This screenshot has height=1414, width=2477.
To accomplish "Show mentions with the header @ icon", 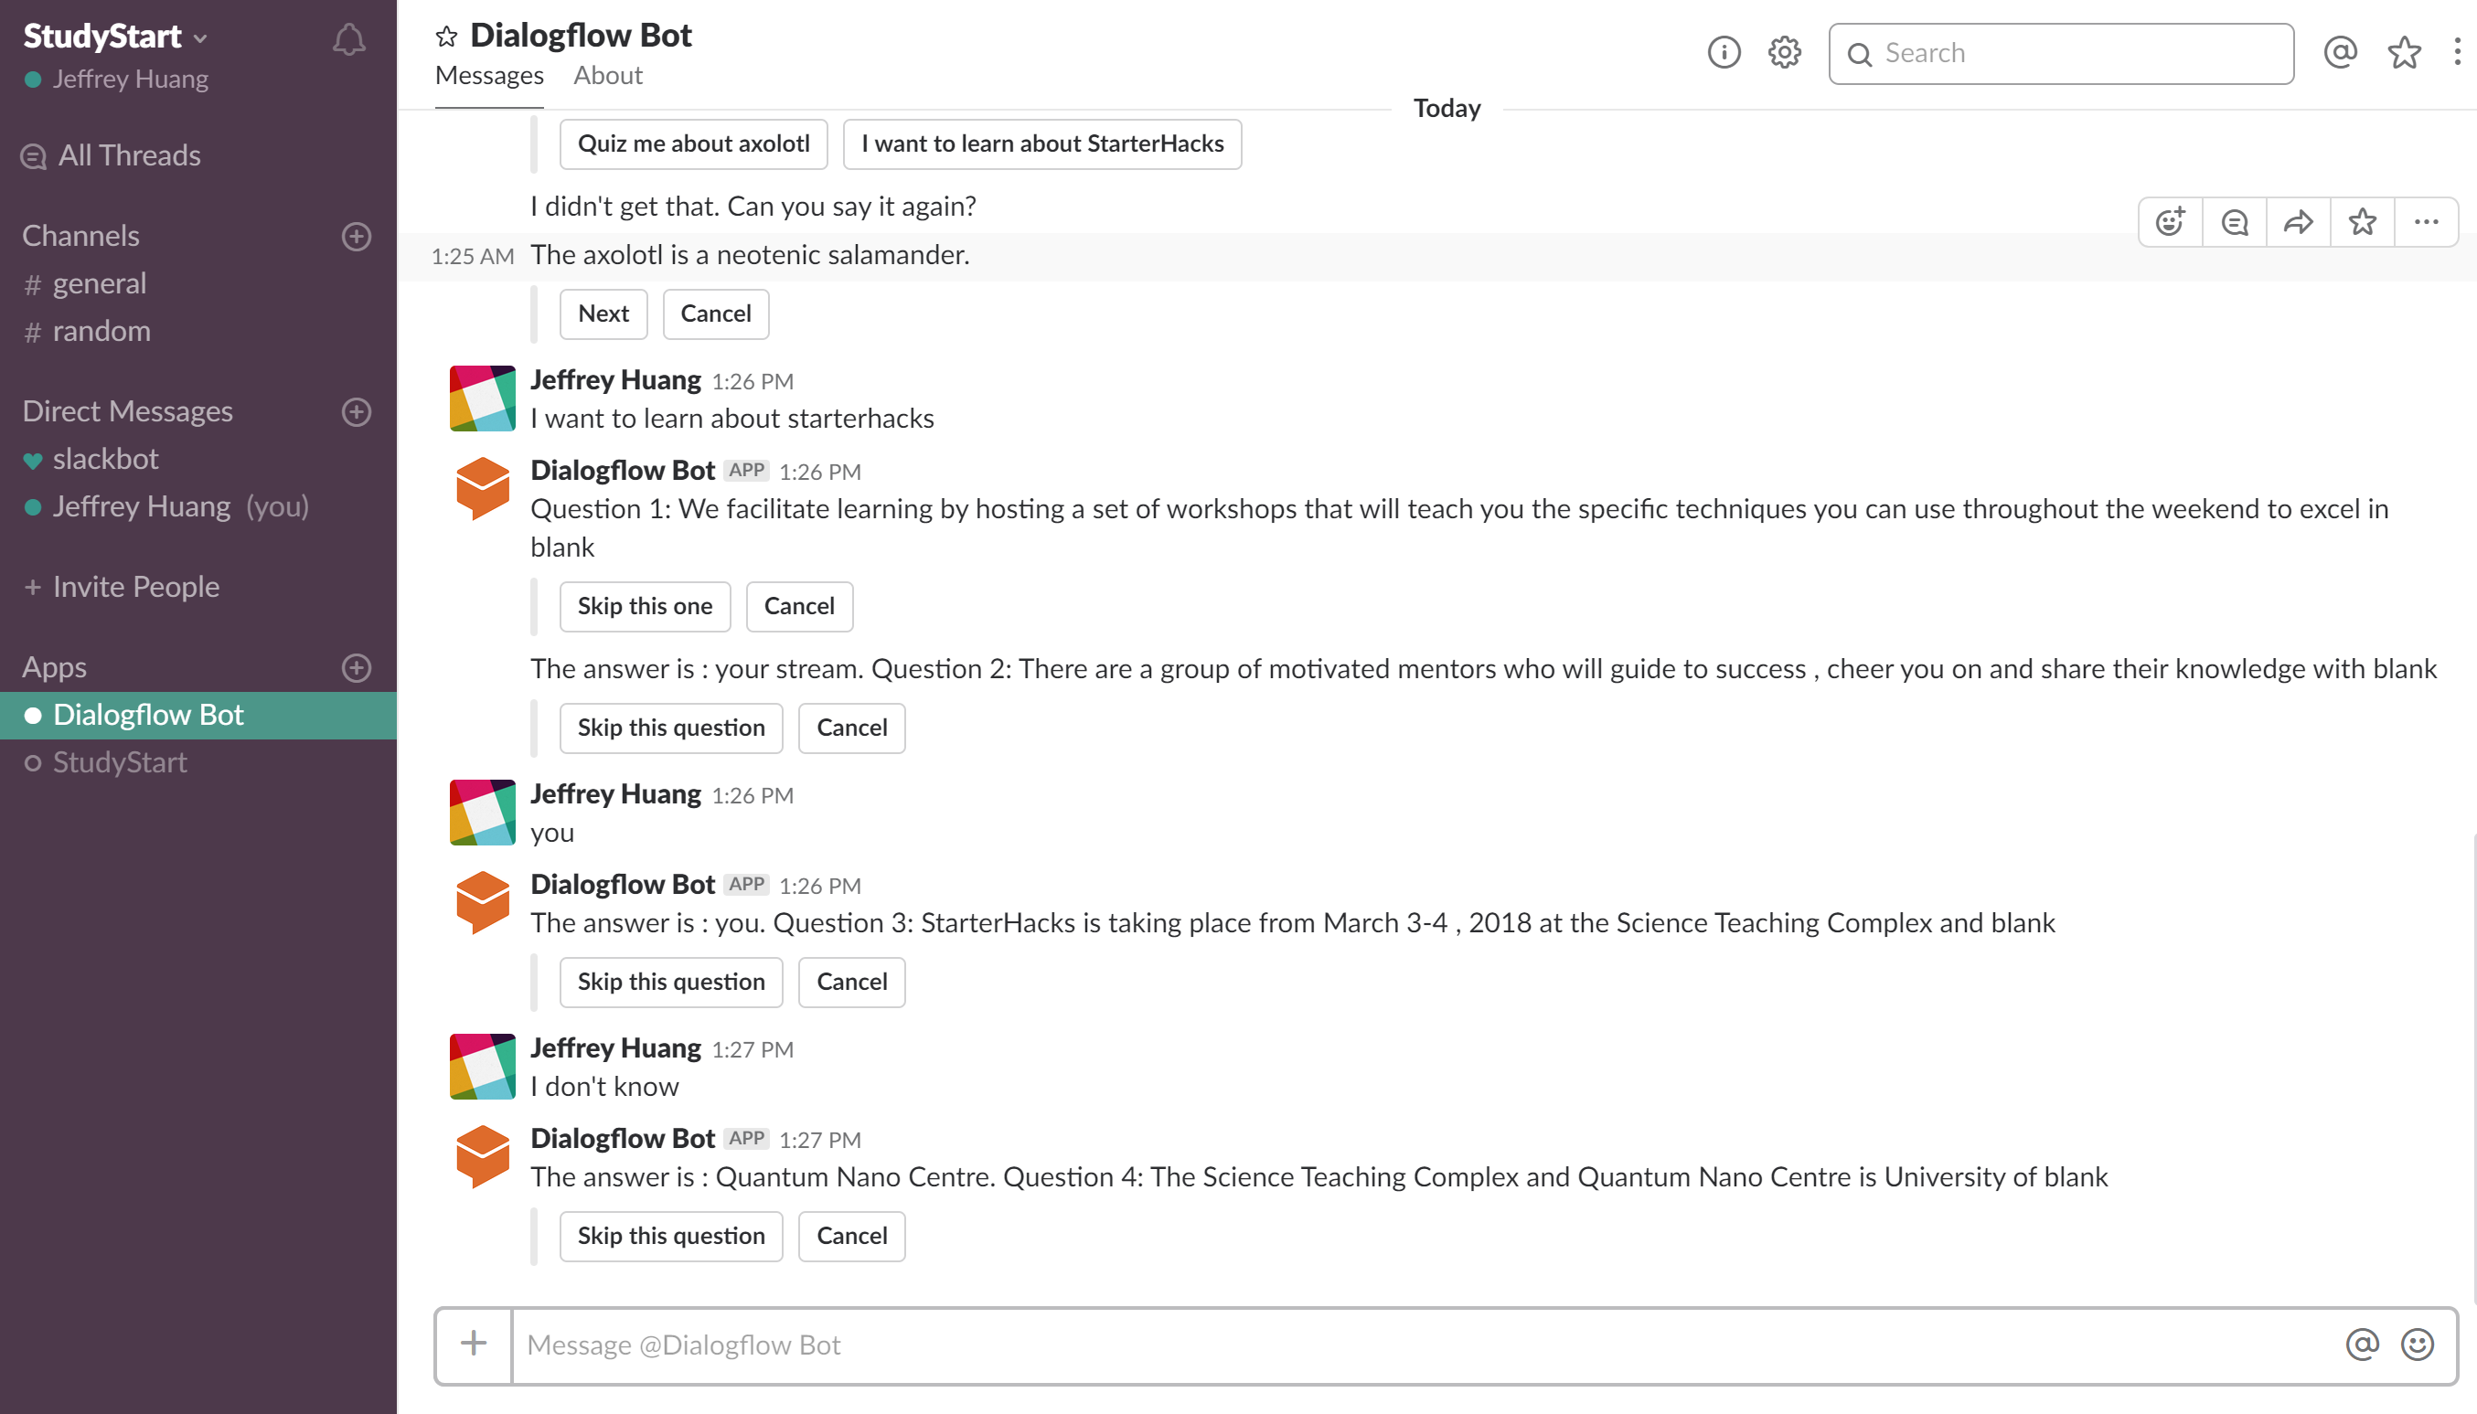I will (x=2340, y=52).
